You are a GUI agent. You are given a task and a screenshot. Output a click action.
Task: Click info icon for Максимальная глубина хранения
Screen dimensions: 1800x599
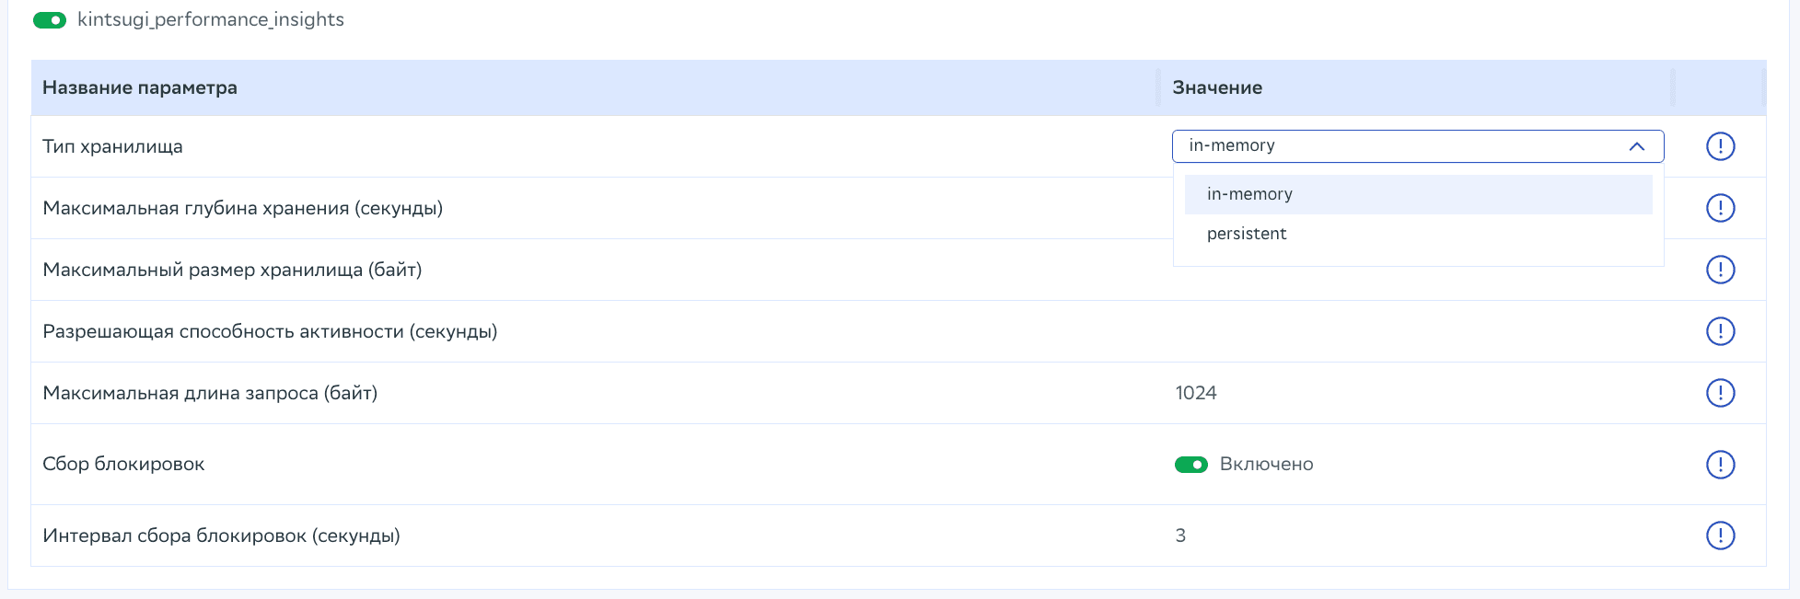click(x=1720, y=208)
